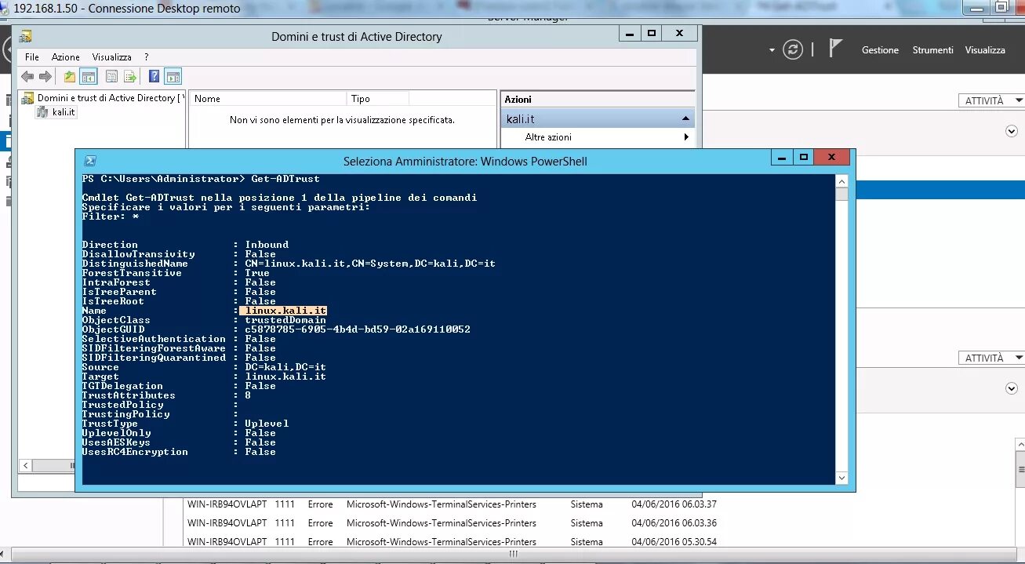This screenshot has height=564, width=1025.
Task: Click the PowerShell scrollbar down arrow
Action: tap(841, 478)
